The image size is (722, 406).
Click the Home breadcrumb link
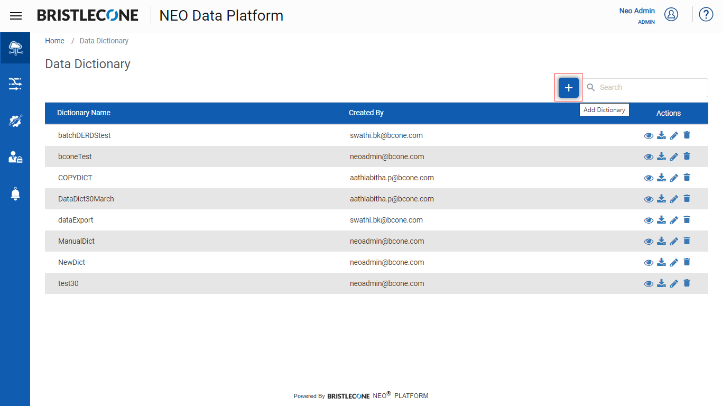[x=54, y=41]
